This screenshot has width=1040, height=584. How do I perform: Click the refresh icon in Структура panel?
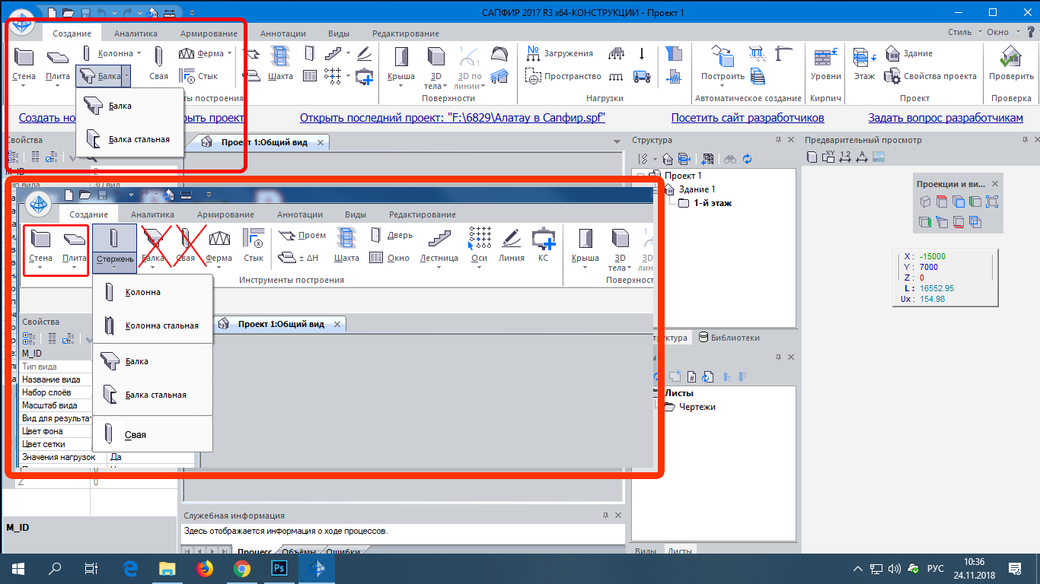point(747,159)
